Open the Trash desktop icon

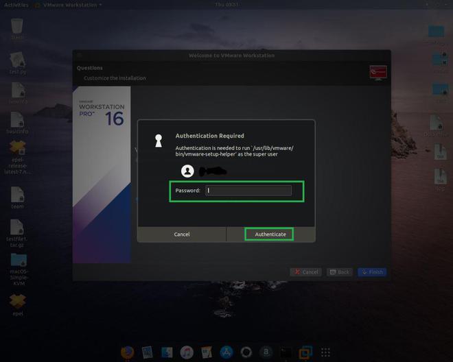tap(17, 29)
